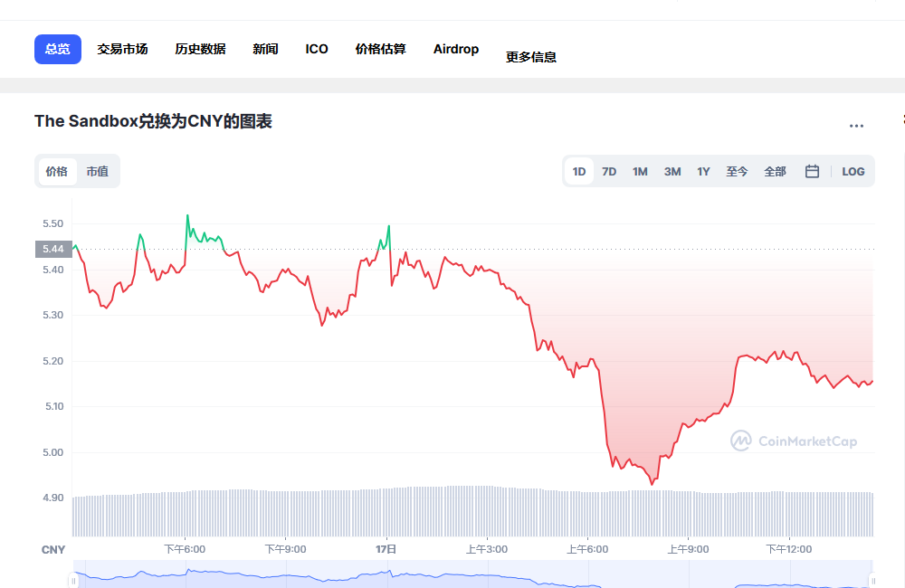This screenshot has height=588, width=905.
Task: Click the 下午12:00 x-axis label
Action: click(x=789, y=549)
